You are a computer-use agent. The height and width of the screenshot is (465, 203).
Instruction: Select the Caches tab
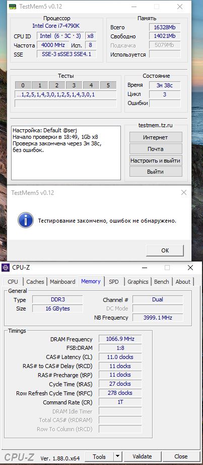[x=35, y=281]
